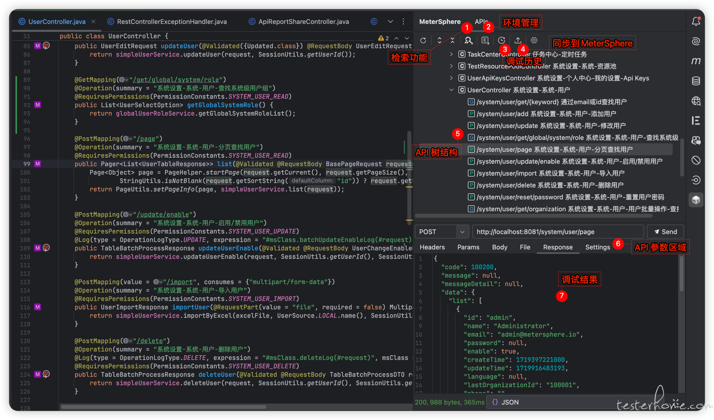Open the prohibited-circle sidebar tool icon
Screen dimensions: 714x420
pos(696,160)
